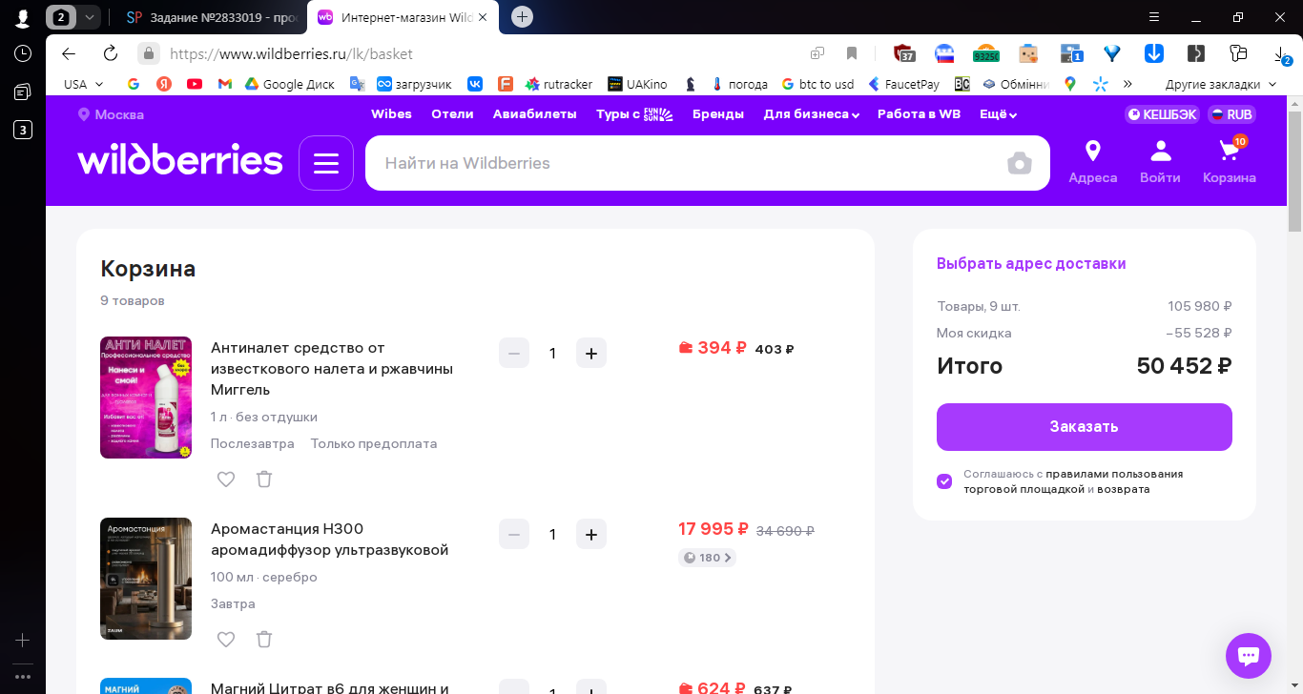Bookmark this page in address bar

click(x=852, y=53)
